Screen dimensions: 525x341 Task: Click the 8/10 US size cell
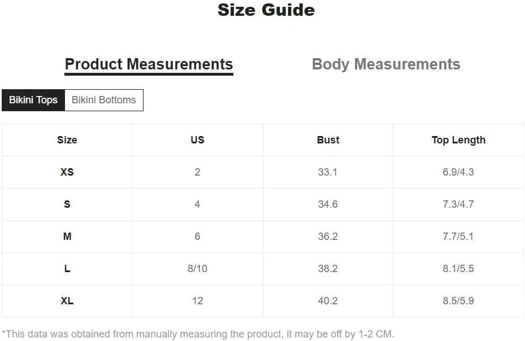198,269
